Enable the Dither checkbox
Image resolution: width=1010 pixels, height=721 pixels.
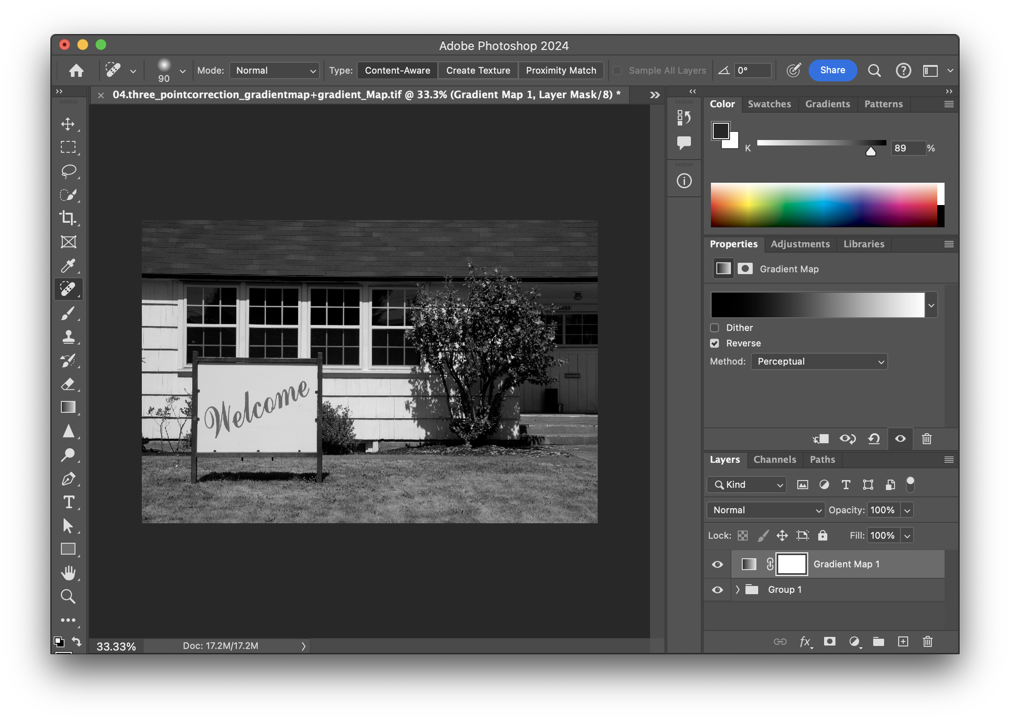point(715,328)
